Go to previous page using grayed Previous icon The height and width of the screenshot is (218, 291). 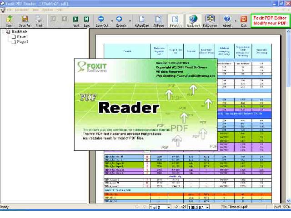pyautogui.click(x=64, y=19)
